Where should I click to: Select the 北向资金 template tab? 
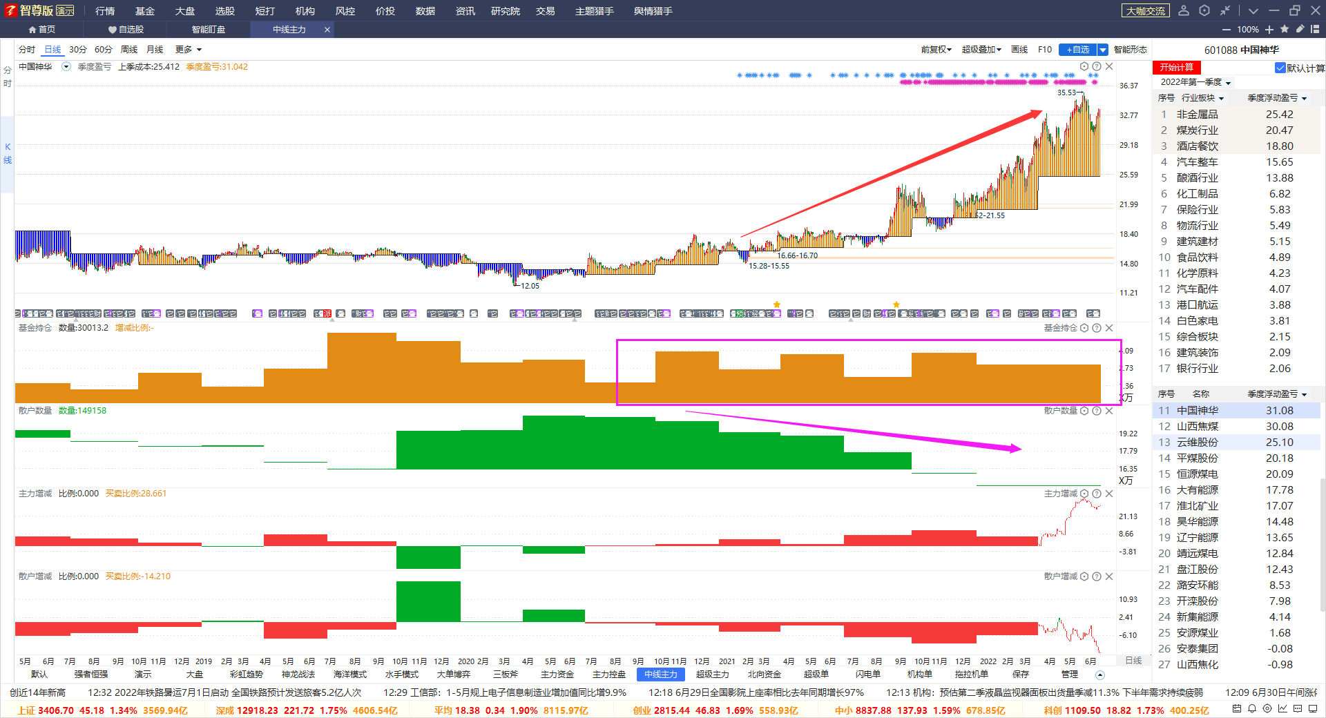[765, 675]
